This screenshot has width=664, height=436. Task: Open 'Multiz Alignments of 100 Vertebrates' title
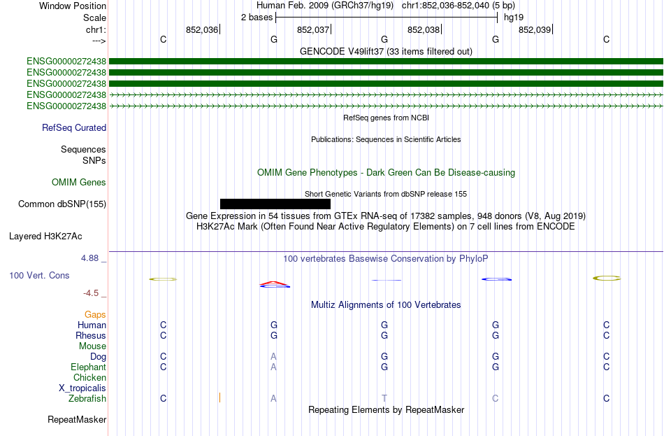click(x=386, y=305)
